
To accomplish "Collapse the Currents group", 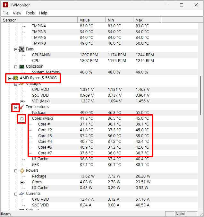I will 16,194.
